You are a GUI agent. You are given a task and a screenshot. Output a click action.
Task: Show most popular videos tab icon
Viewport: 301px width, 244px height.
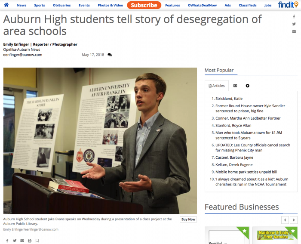[247, 86]
